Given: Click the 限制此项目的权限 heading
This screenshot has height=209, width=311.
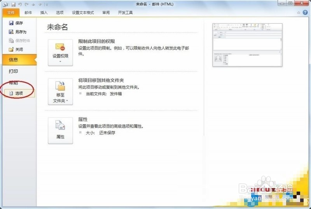Looking at the screenshot, I should pos(96,41).
